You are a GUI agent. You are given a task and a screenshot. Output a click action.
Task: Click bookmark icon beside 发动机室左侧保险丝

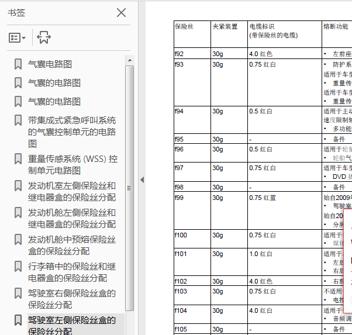pos(18,186)
